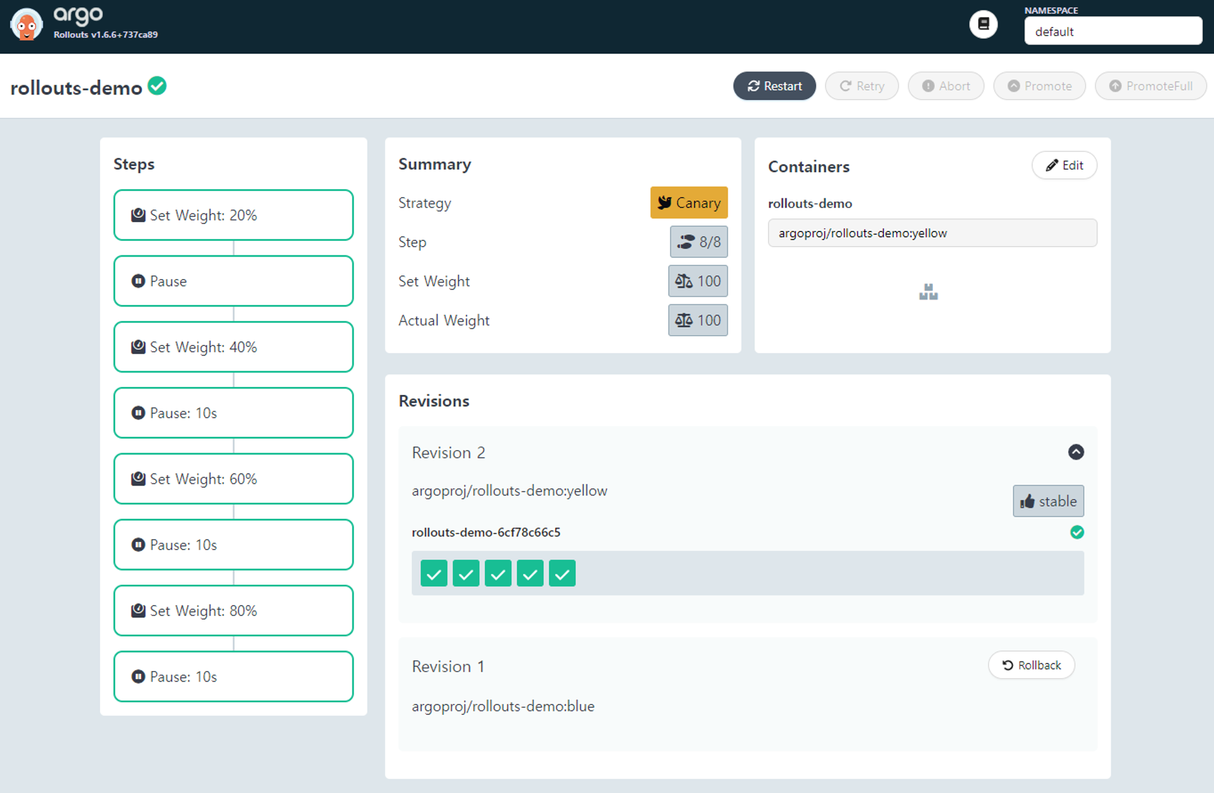This screenshot has width=1214, height=793.
Task: Click the container image text field
Action: [x=932, y=233]
